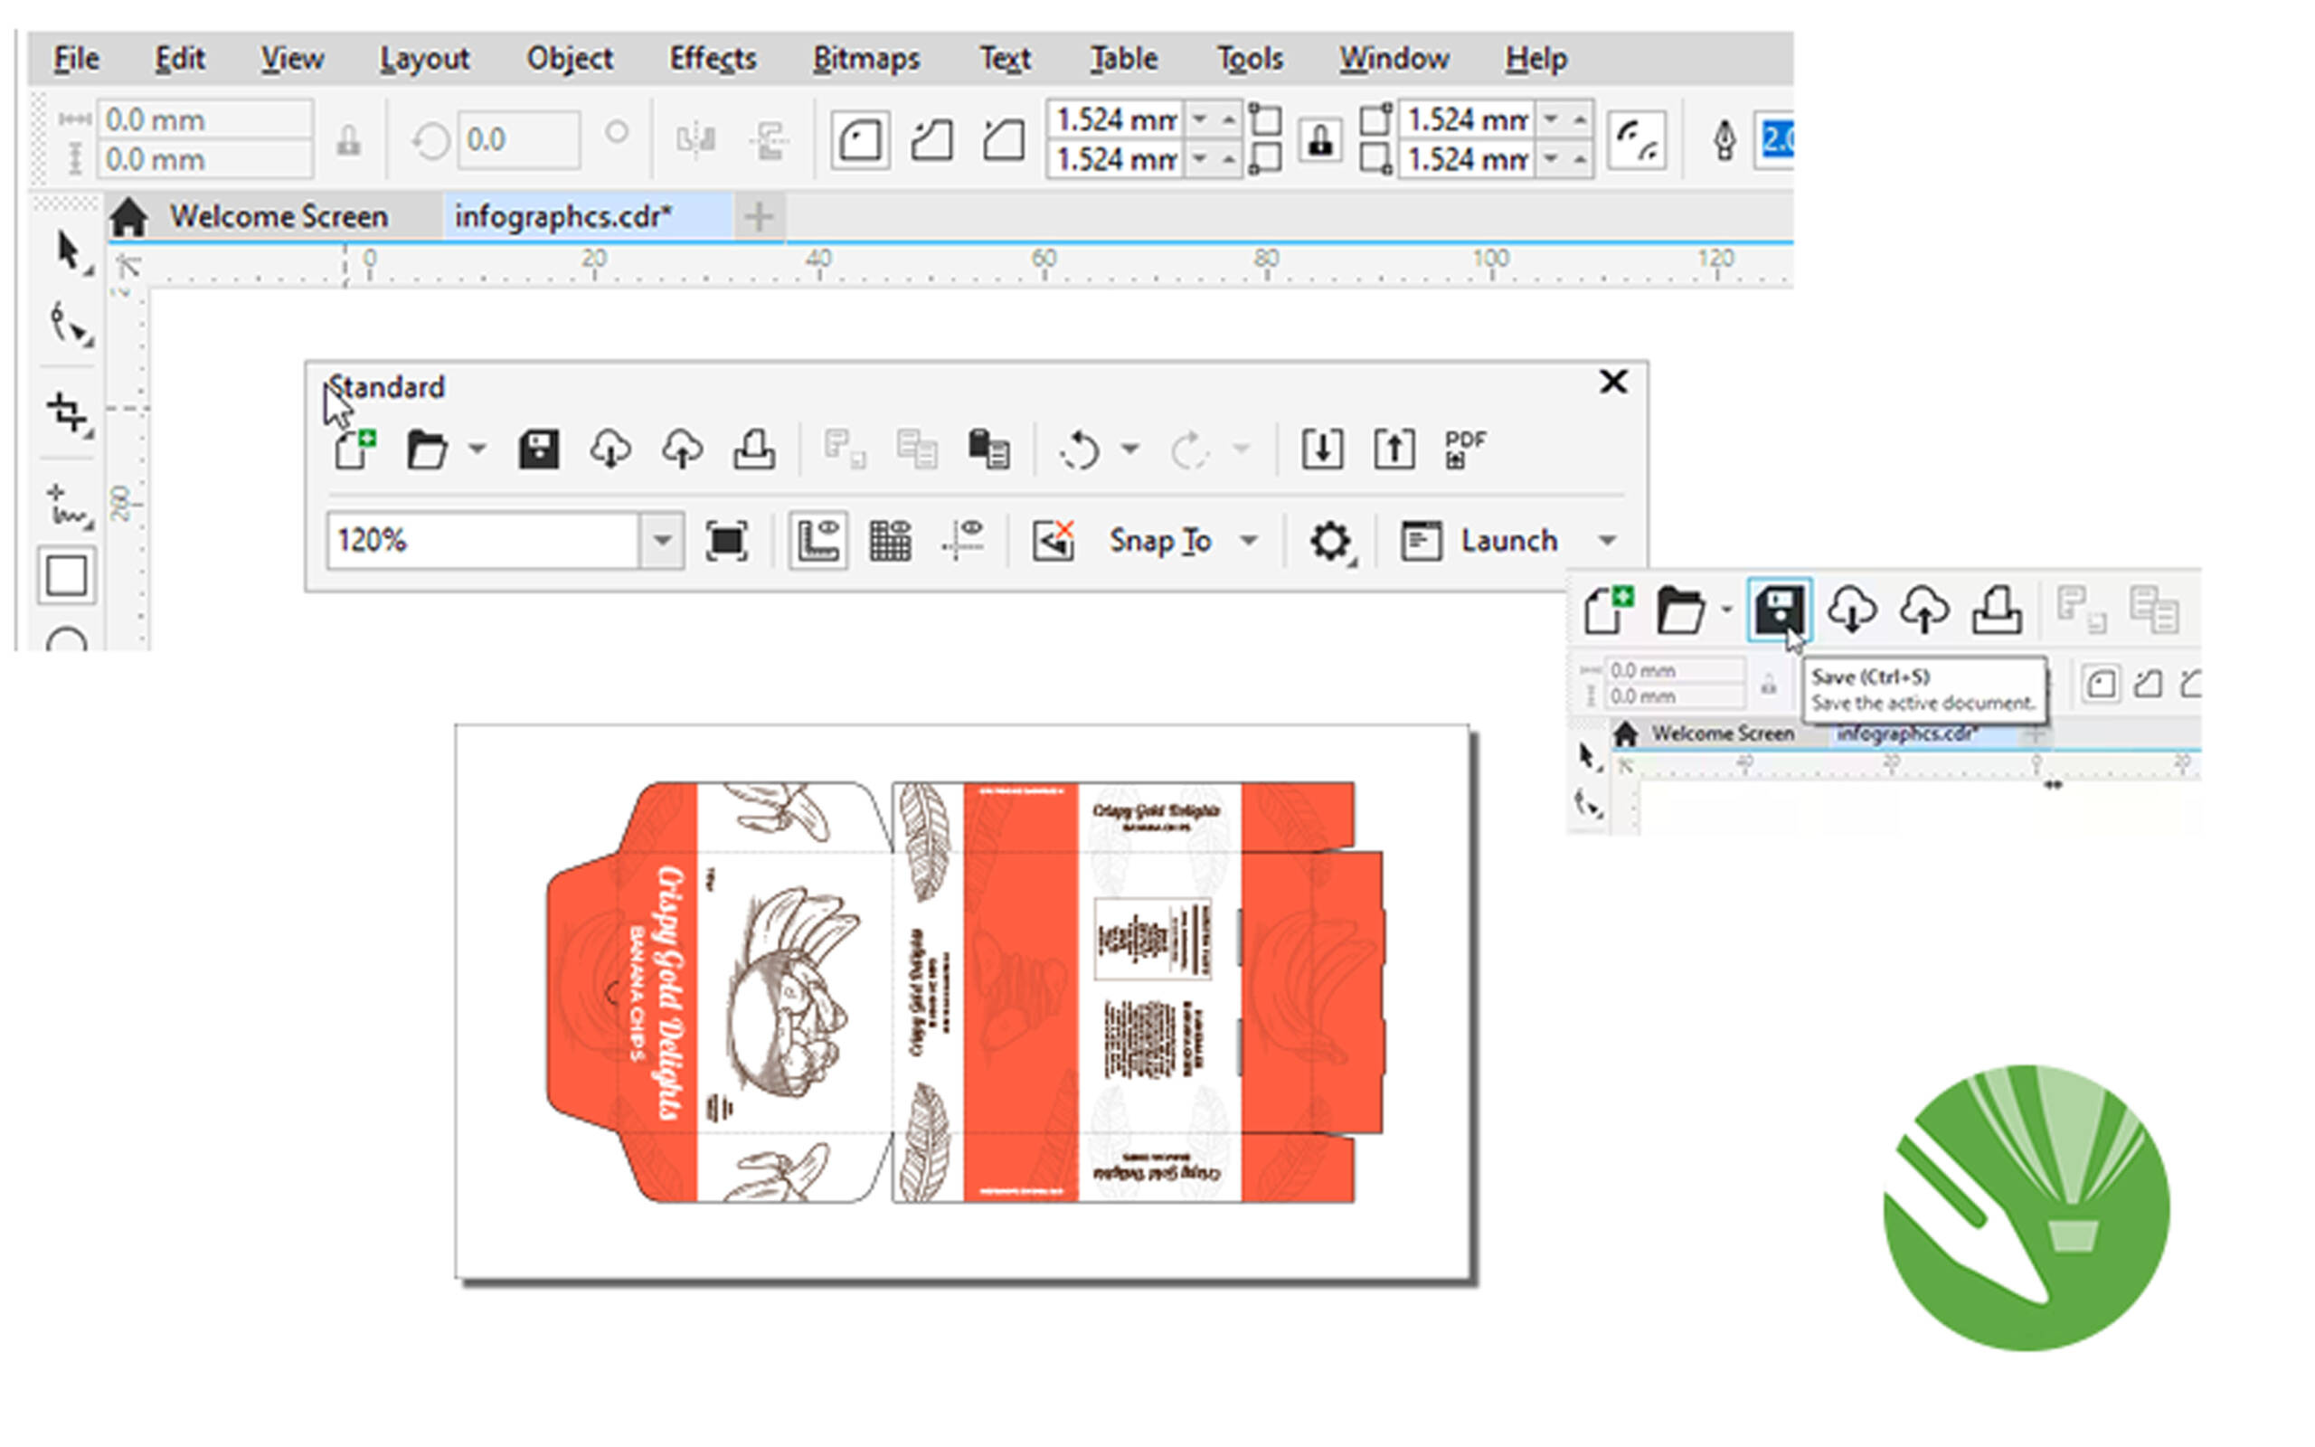Click the plus button to open a new tab
2315x1447 pixels.
pyautogui.click(x=757, y=217)
